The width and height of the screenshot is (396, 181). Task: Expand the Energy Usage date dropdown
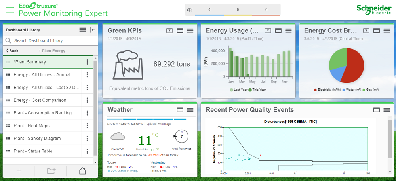(x=268, y=31)
